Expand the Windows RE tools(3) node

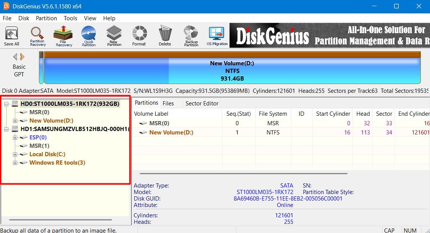(x=15, y=162)
